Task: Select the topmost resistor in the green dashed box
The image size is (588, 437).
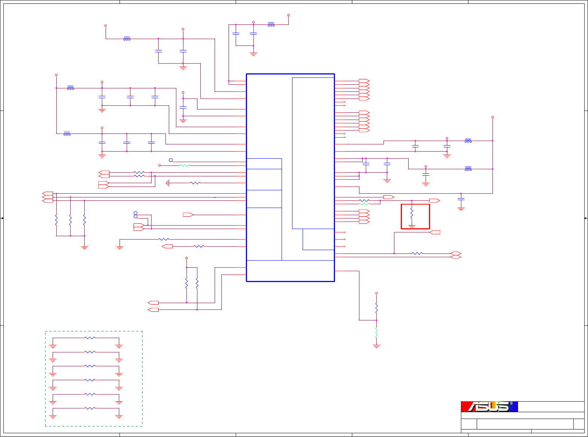Action: (x=90, y=338)
